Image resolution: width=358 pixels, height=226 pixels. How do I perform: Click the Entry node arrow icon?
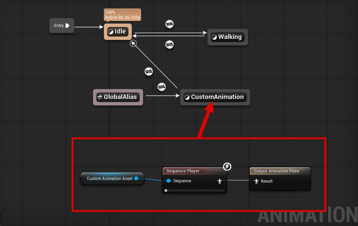[x=67, y=26]
